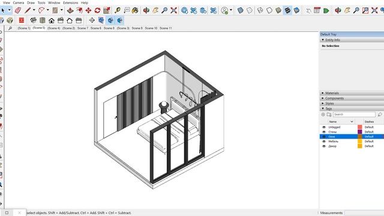
Task: Activate the Line pencil tool
Action: [28, 10]
